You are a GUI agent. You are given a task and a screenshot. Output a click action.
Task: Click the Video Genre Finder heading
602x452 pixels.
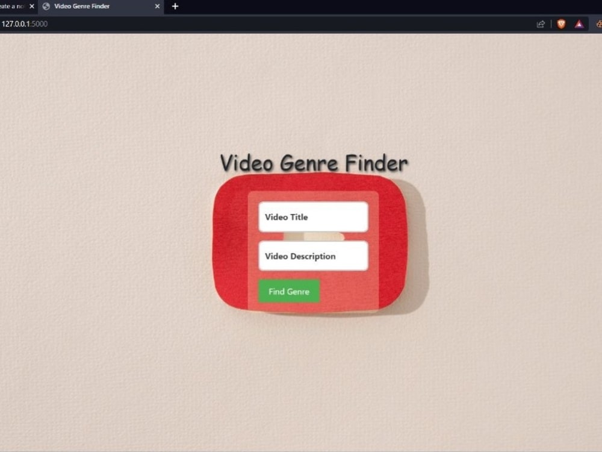coord(314,163)
